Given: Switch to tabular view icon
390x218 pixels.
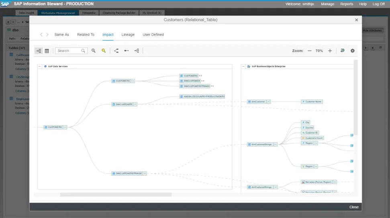Looking at the screenshot, I should 47,51.
